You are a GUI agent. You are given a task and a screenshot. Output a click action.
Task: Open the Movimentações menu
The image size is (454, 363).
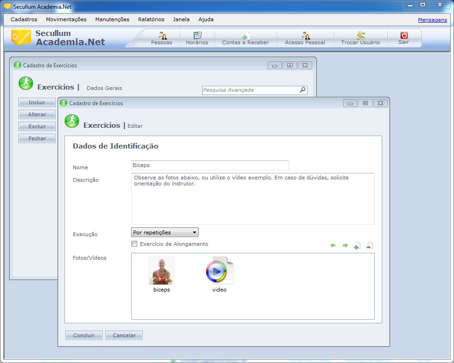[66, 19]
